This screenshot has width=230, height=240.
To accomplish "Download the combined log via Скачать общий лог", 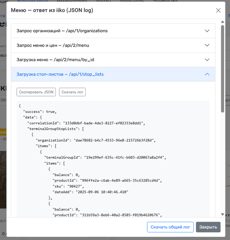I will (170, 227).
